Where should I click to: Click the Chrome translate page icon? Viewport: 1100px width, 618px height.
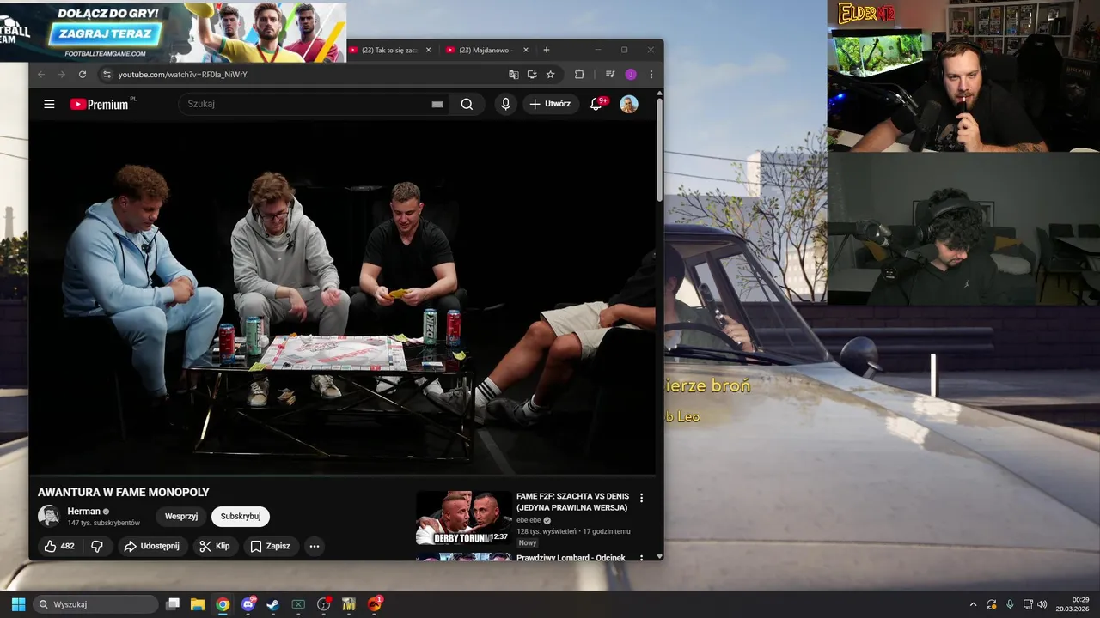[513, 75]
